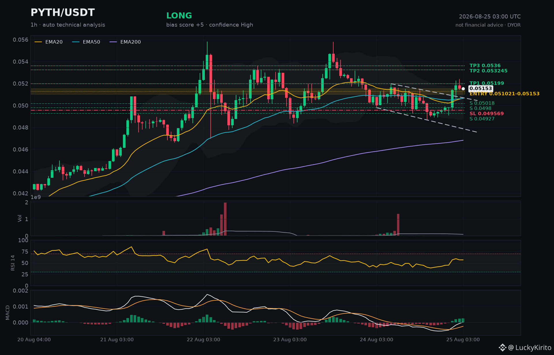Click the 0.044 price axis tick
The image size is (554, 355).
click(21, 171)
